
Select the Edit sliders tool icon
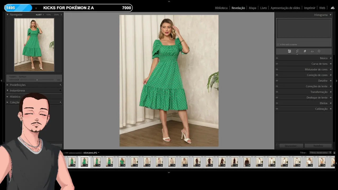pyautogui.click(x=289, y=51)
